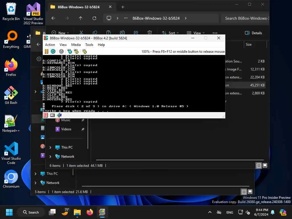Screen dimensions: 292x219
Task: Open the See more ellipsis menu
Action: pos(215,33)
